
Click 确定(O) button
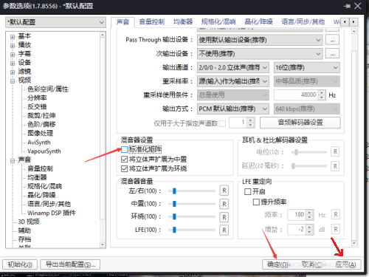coord(277,264)
